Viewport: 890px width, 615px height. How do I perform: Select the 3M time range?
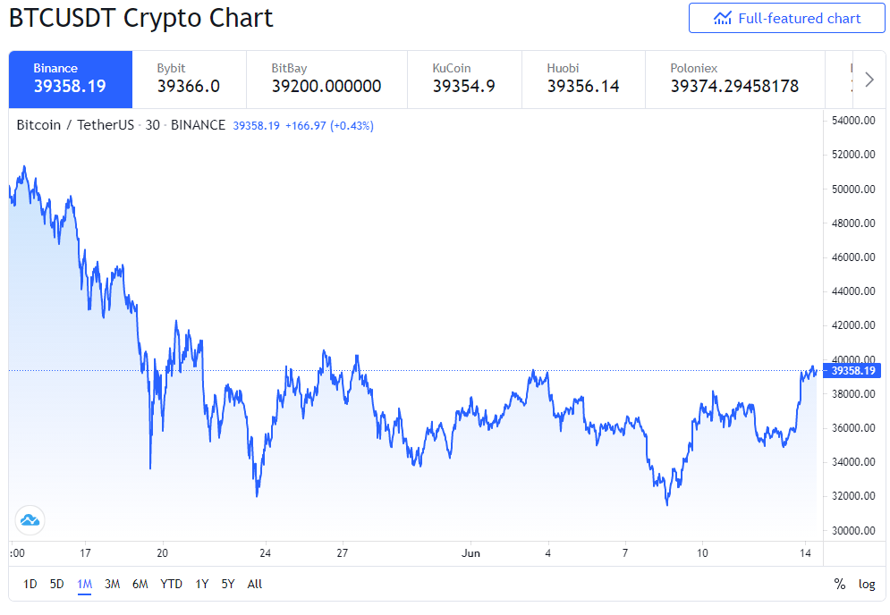(113, 584)
